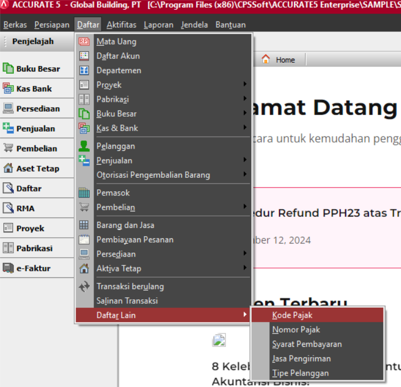The width and height of the screenshot is (401, 387).
Task: Click the Barang dan Jasa grid icon
Action: pyautogui.click(x=84, y=225)
